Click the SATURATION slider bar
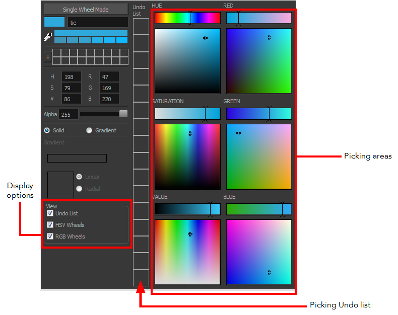Image resolution: width=398 pixels, height=315 pixels. (x=187, y=114)
